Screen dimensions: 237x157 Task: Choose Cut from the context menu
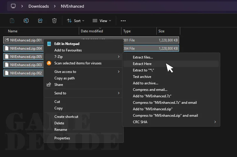57,101
